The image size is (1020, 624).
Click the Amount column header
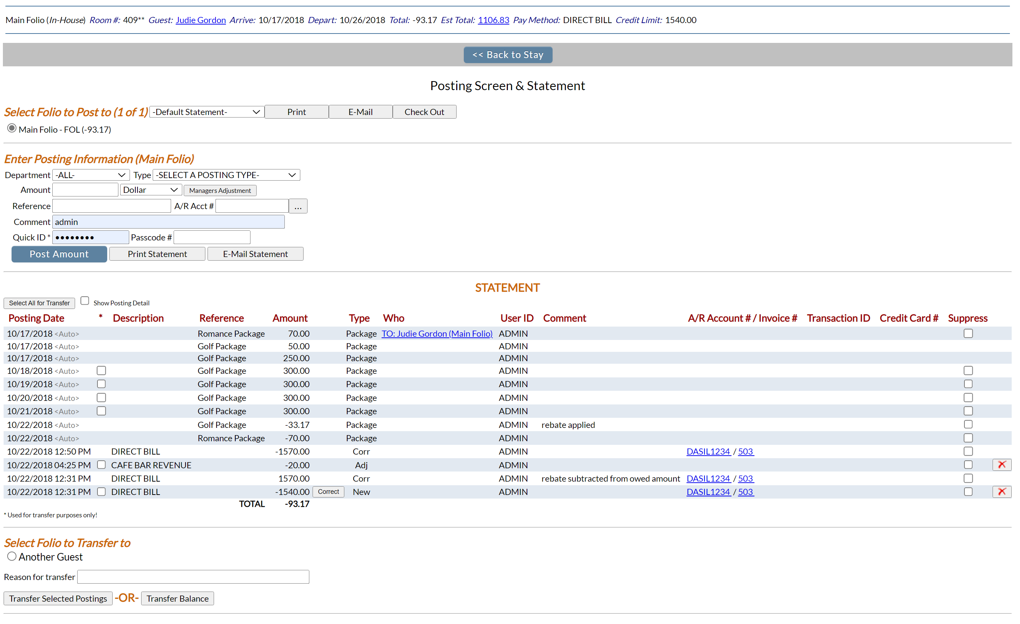click(290, 318)
